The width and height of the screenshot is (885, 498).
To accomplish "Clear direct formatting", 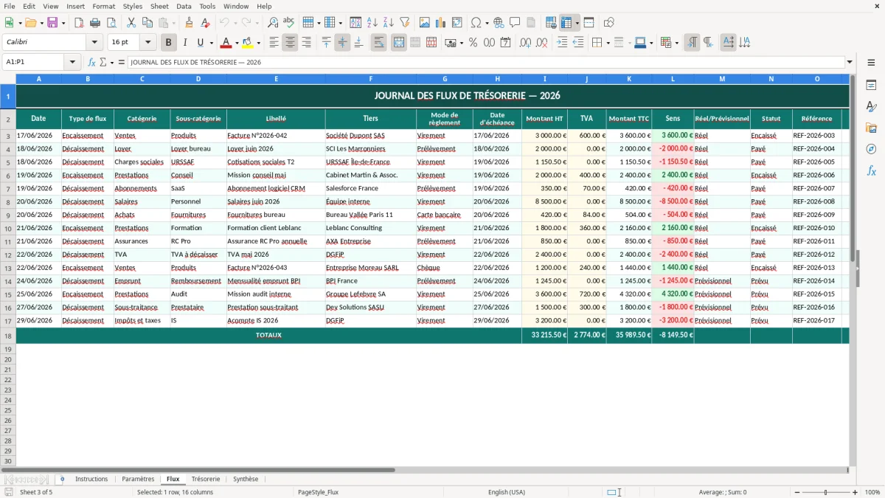I will click(205, 23).
